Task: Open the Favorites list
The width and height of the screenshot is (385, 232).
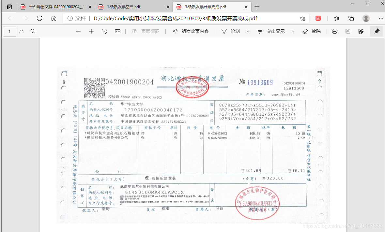Action: (x=337, y=18)
